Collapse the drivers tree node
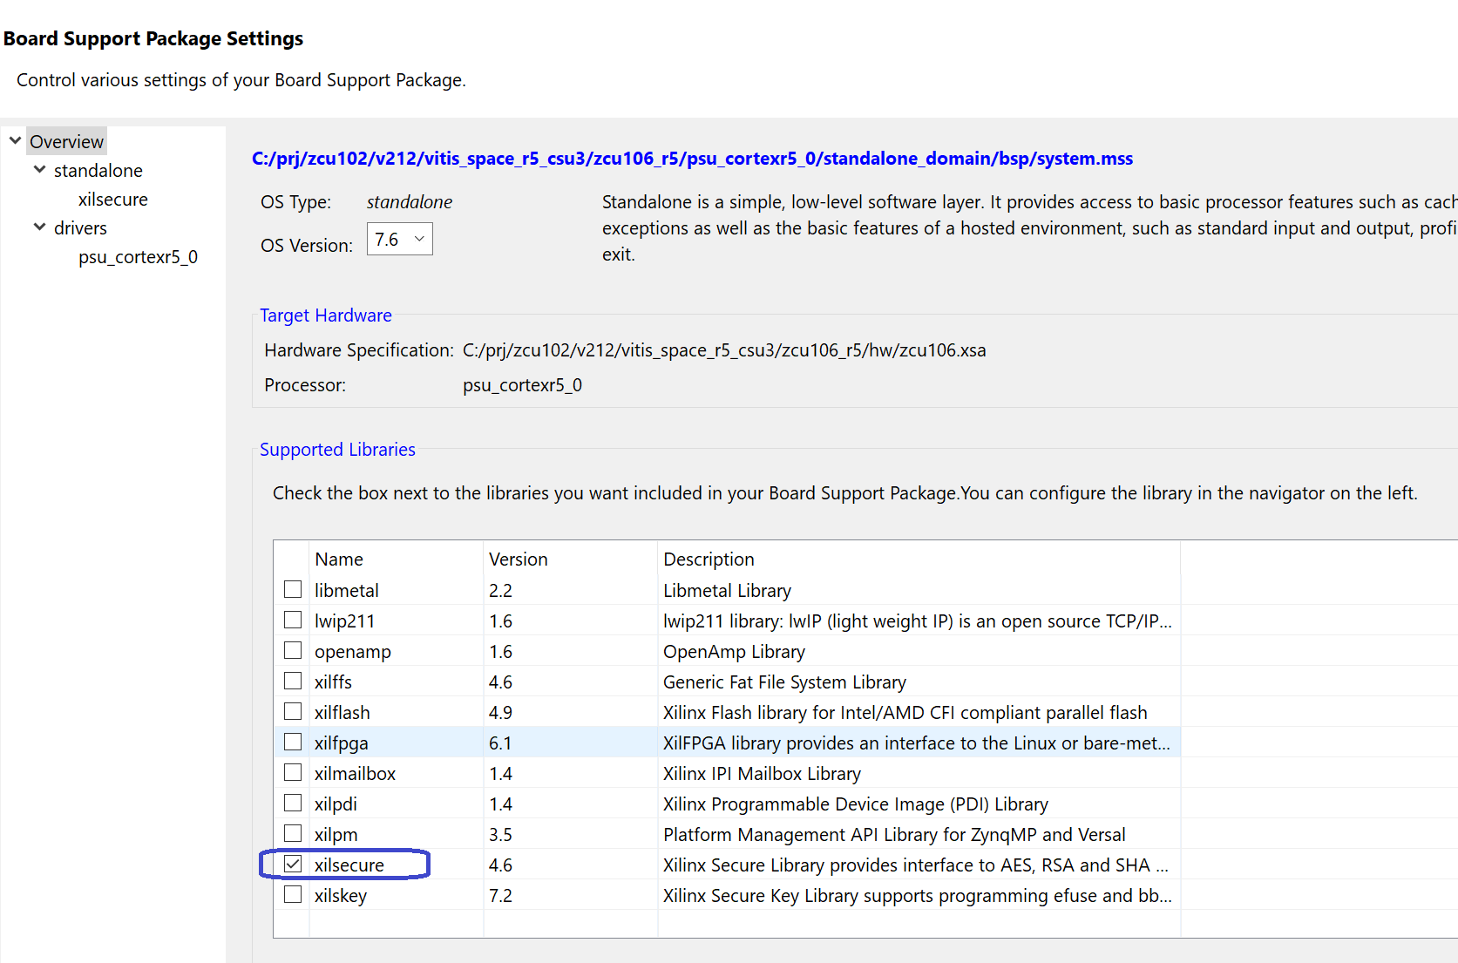 click(39, 227)
